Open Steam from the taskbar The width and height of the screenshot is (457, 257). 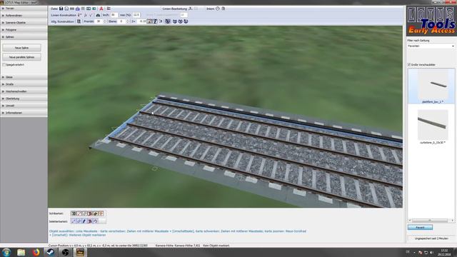(51, 252)
